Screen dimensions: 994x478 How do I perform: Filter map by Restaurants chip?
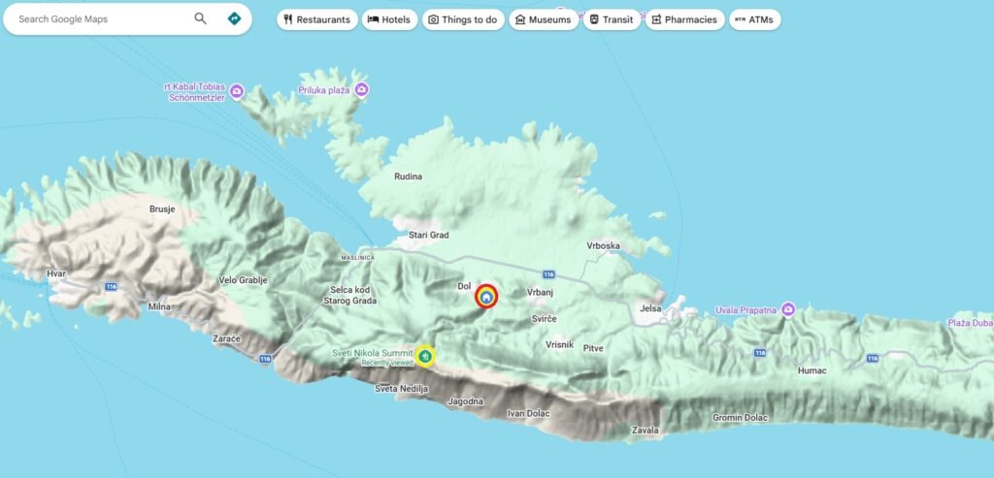point(317,19)
